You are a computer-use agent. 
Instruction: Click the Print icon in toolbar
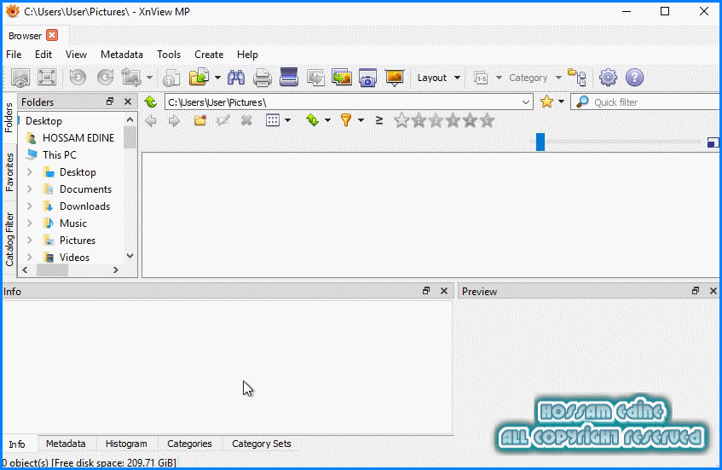tap(262, 78)
